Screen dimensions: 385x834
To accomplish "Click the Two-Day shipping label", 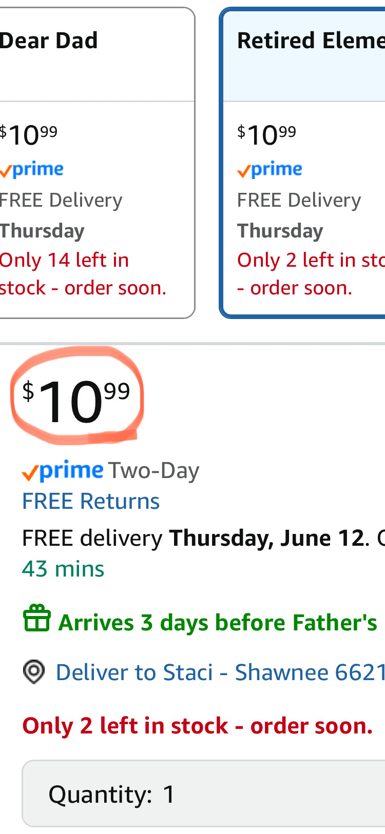I will coord(153,471).
